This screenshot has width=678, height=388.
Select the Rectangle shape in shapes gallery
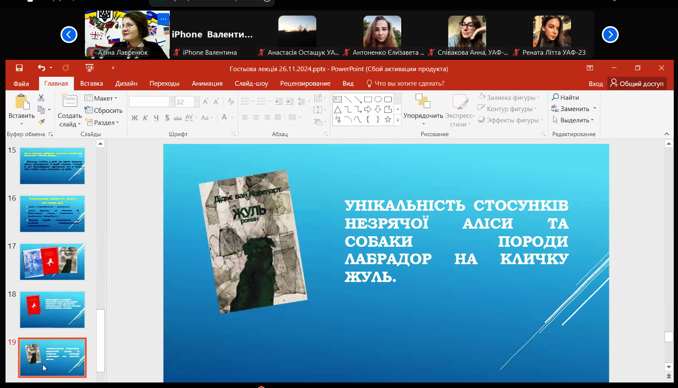(368, 99)
